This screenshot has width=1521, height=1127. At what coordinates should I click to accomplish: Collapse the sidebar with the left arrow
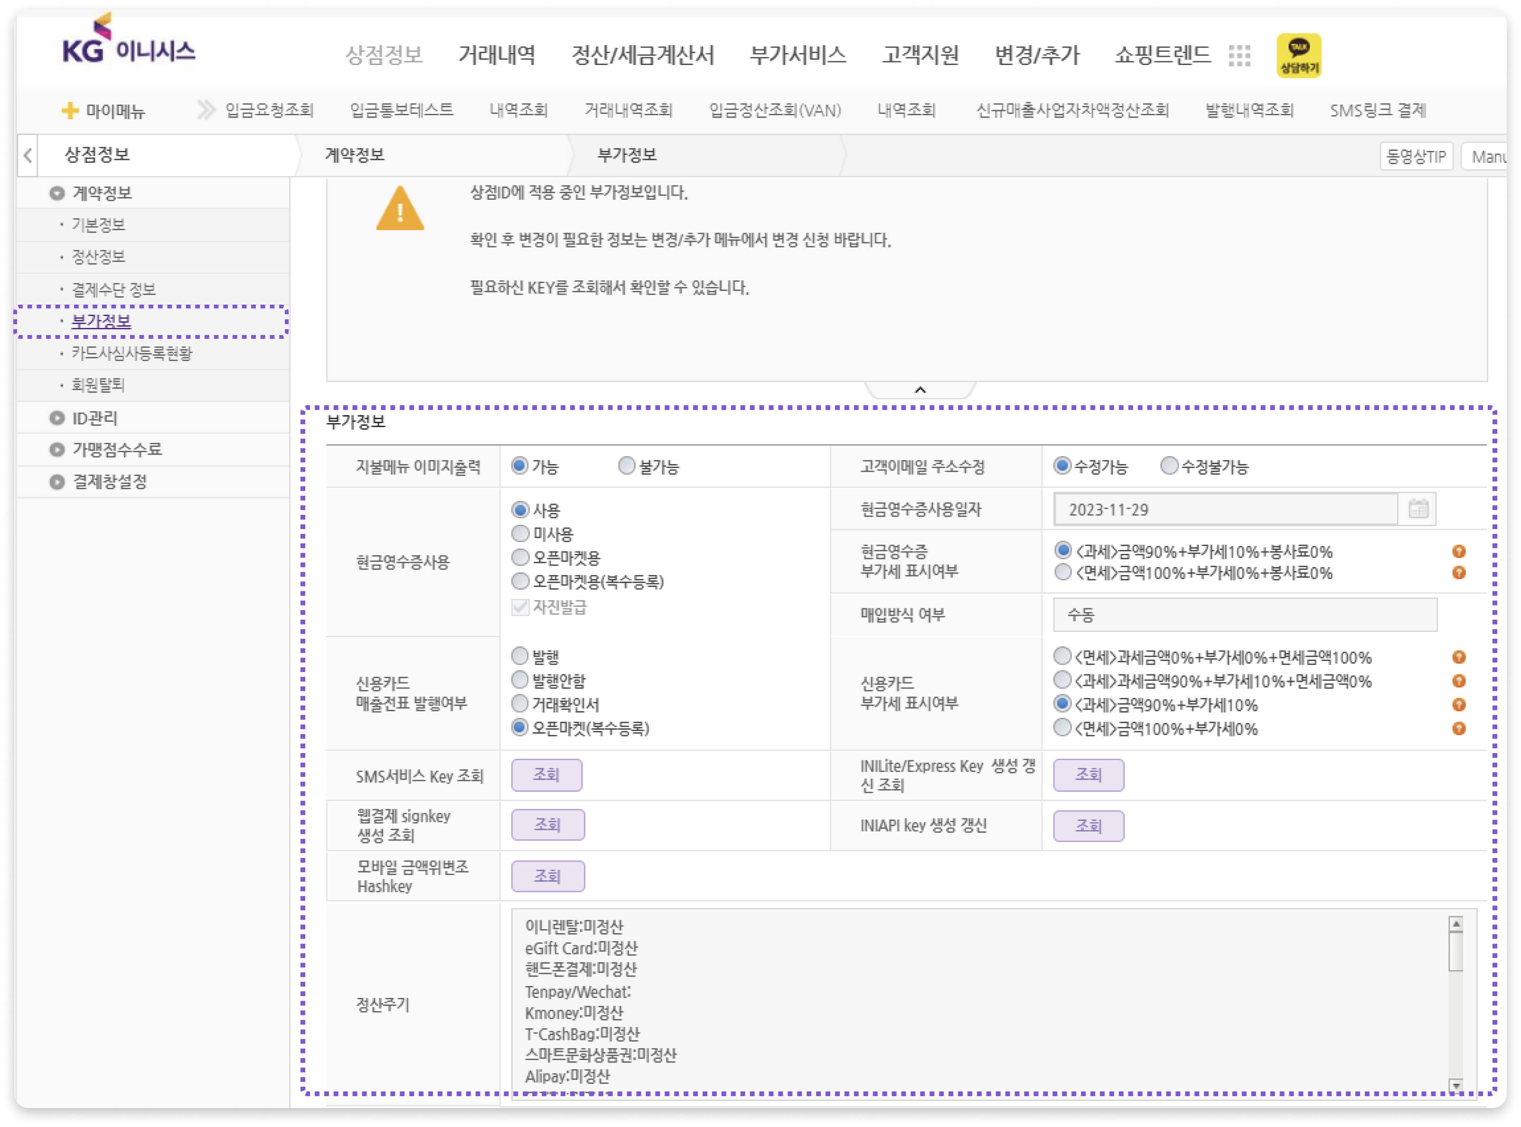[28, 156]
